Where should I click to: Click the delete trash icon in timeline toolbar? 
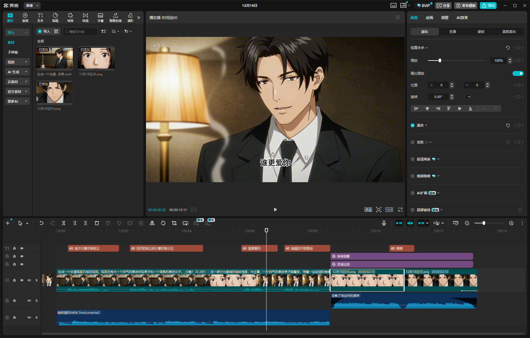97,223
